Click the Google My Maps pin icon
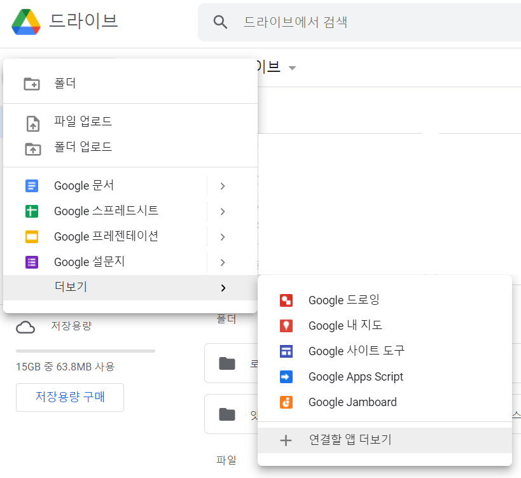 click(x=286, y=326)
